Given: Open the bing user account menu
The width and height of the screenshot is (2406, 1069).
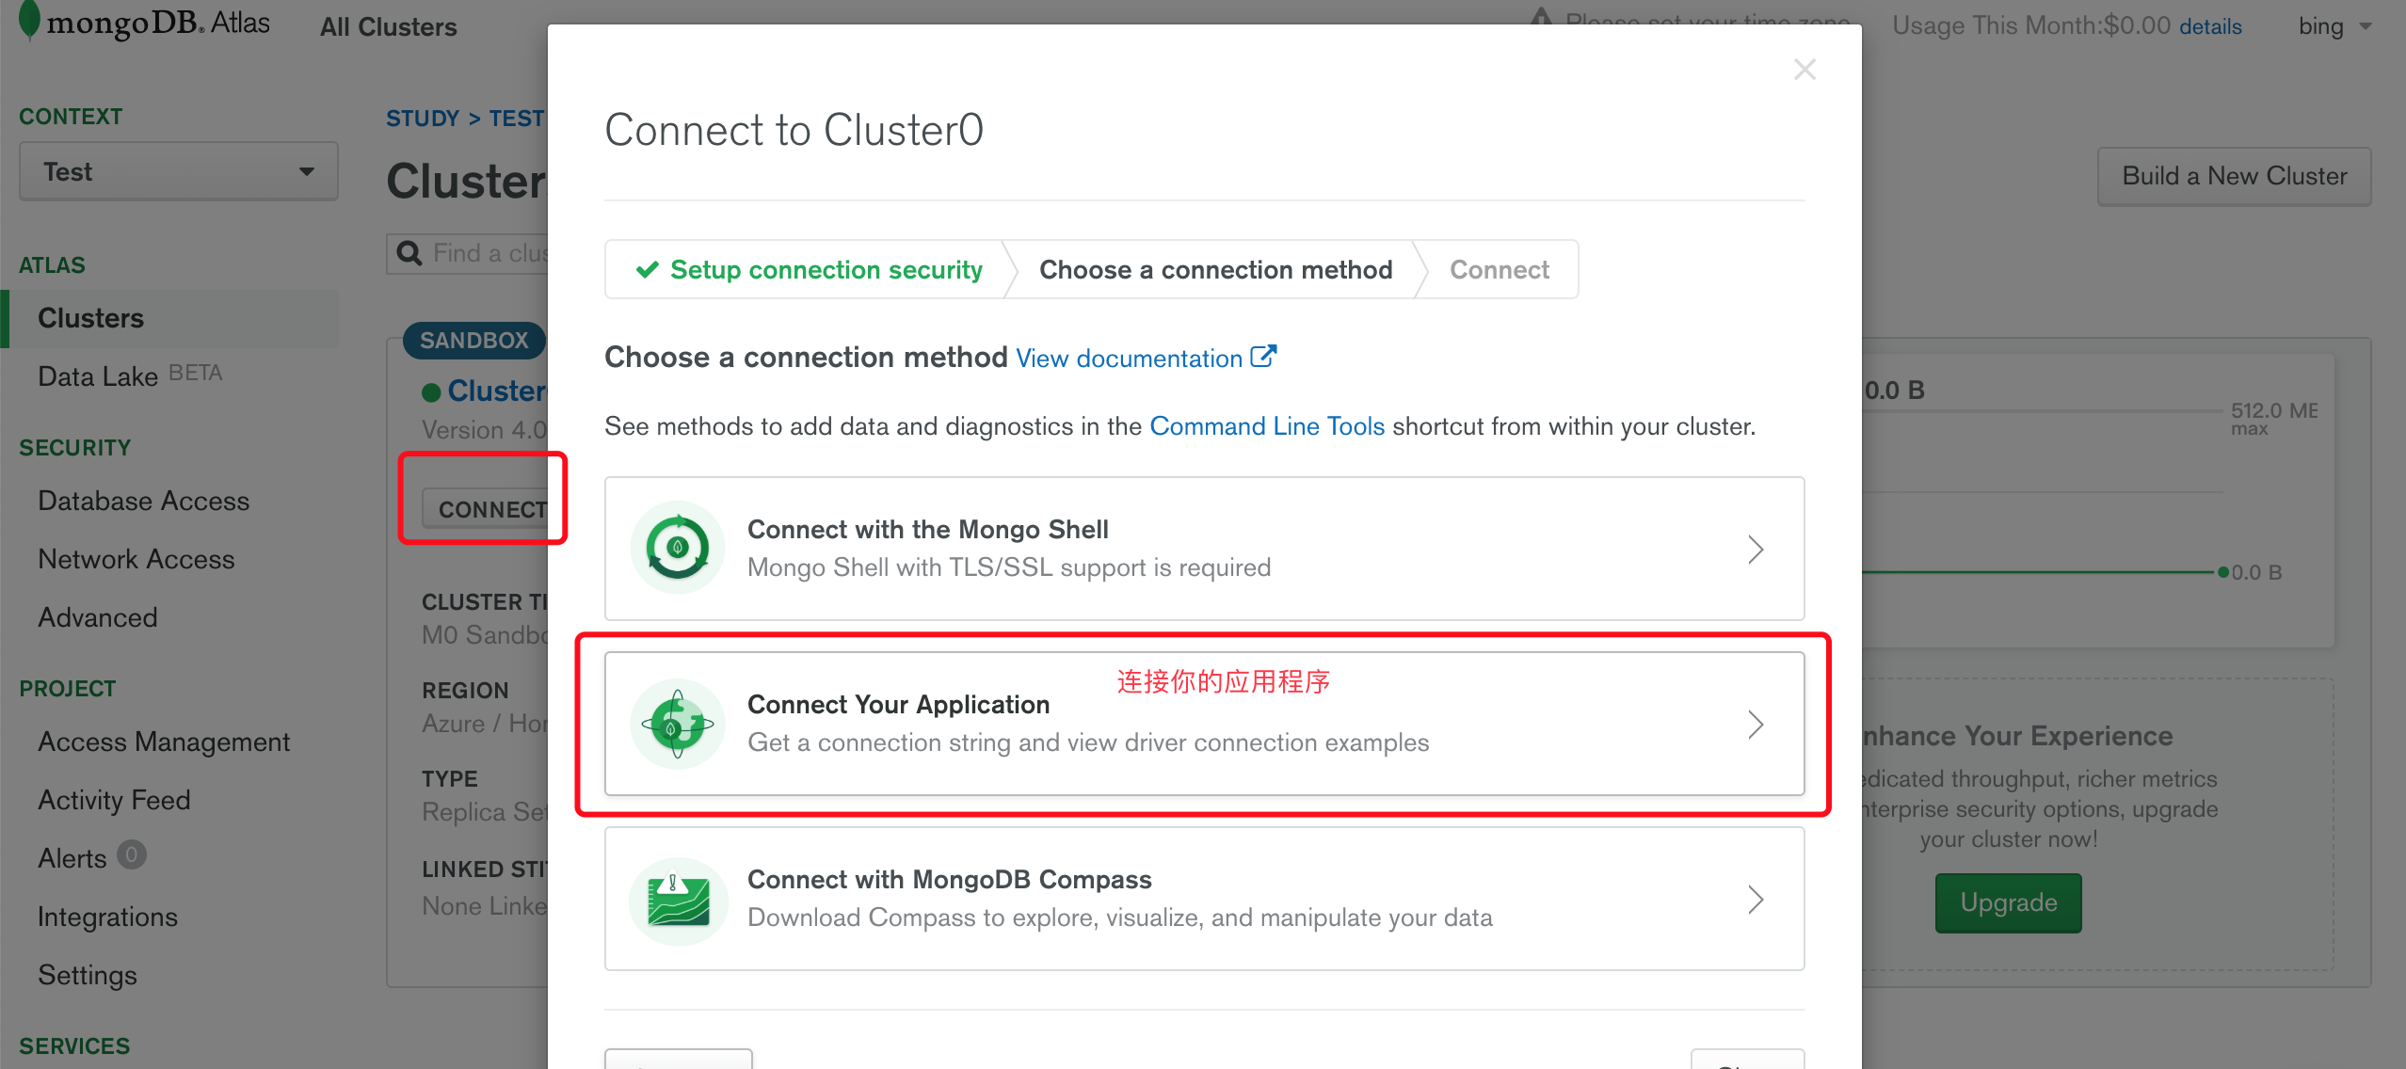Looking at the screenshot, I should coord(2334,26).
